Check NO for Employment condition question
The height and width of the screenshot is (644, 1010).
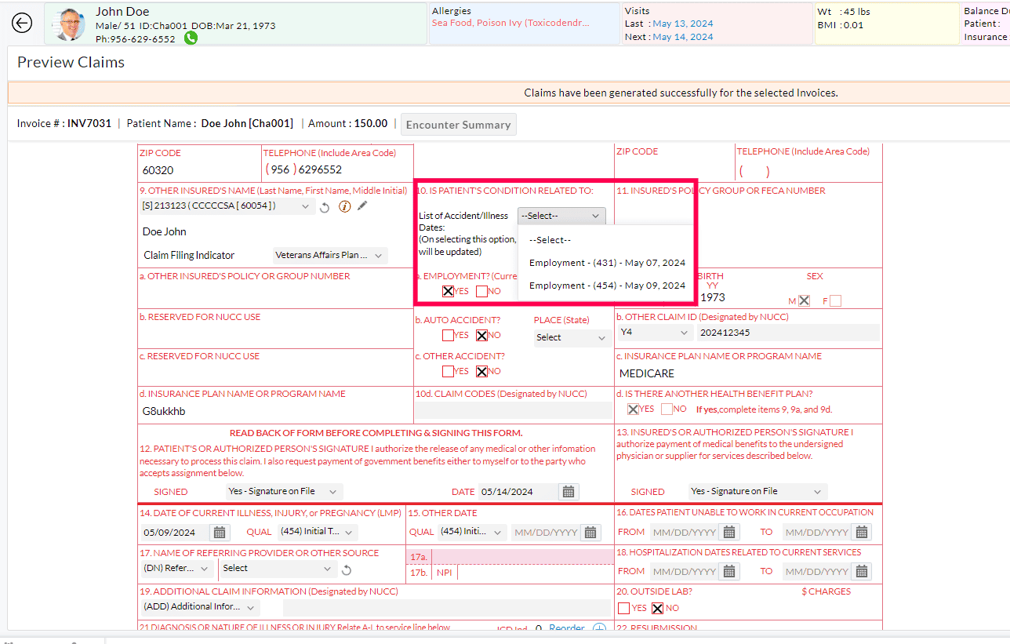[x=481, y=290]
